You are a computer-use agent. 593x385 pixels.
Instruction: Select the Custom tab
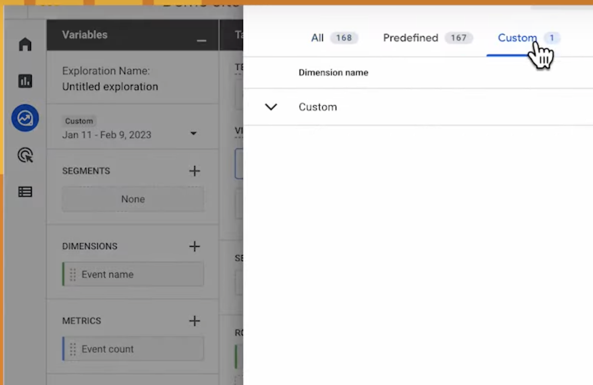[517, 38]
